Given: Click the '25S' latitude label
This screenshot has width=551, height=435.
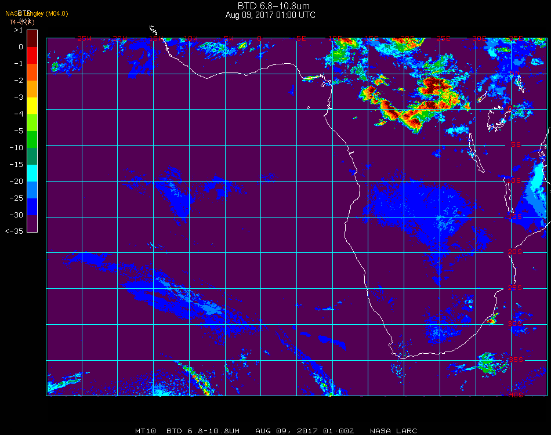Looking at the screenshot, I should click(515, 288).
